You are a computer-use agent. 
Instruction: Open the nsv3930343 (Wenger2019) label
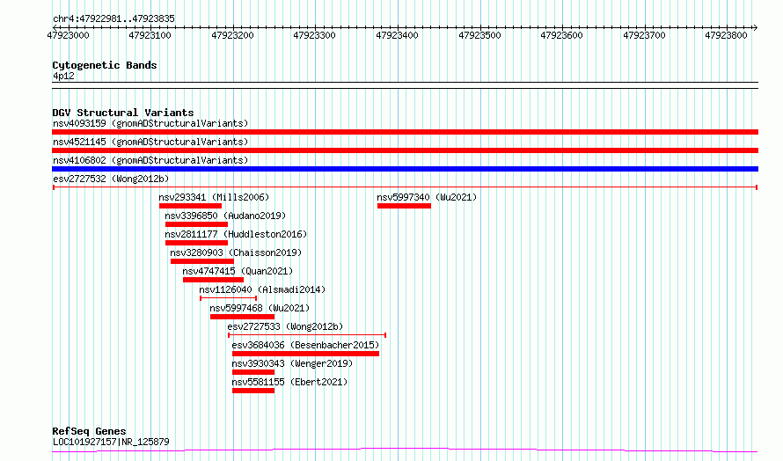pos(292,363)
